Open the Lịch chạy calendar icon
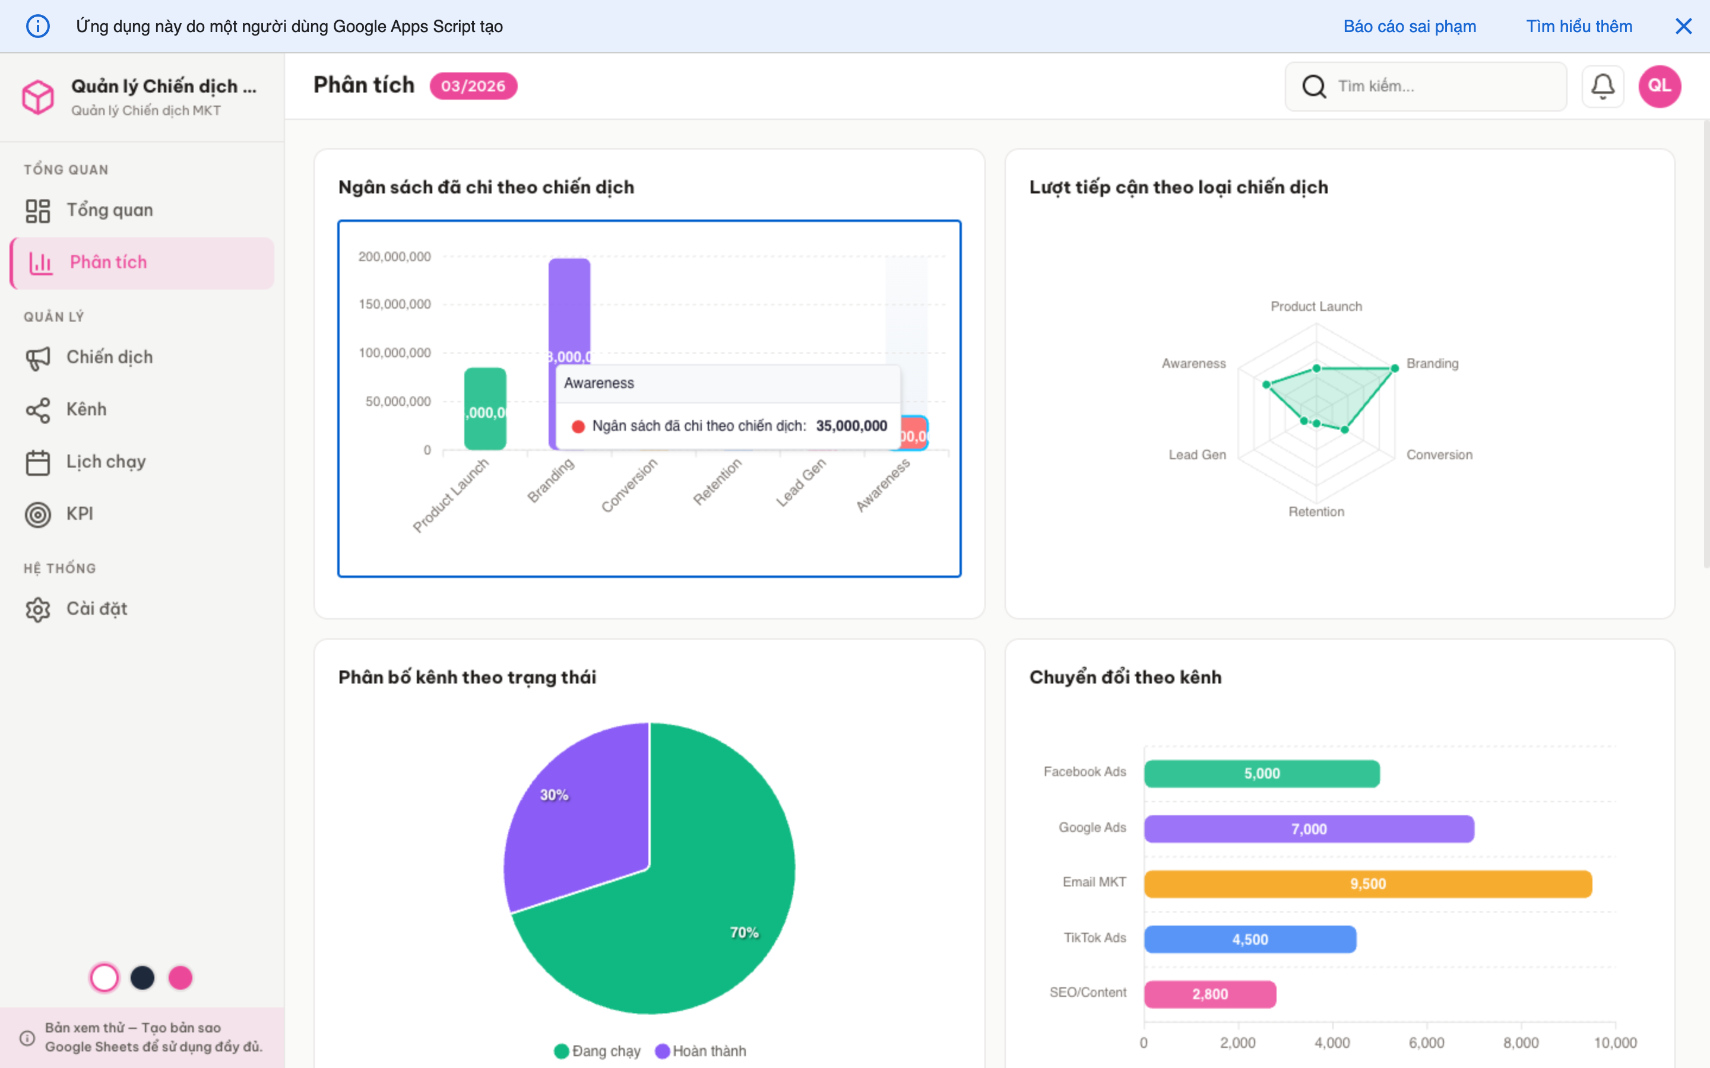This screenshot has width=1710, height=1068. [39, 462]
